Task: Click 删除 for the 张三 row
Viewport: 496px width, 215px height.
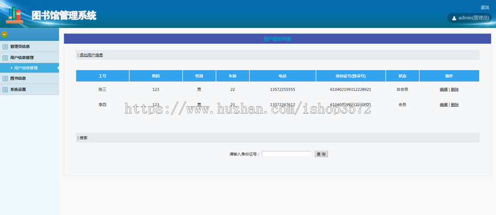Action: (x=455, y=90)
